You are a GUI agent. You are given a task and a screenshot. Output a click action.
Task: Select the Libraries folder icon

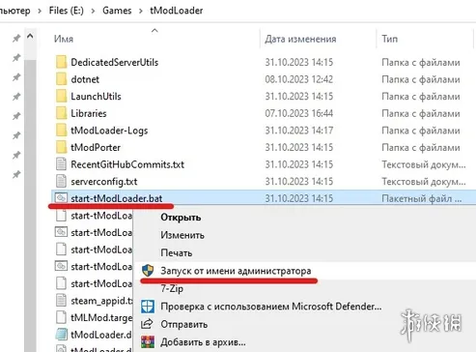click(61, 113)
